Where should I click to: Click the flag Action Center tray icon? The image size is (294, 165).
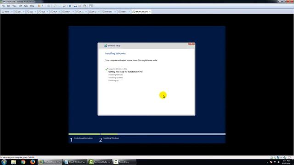271,162
